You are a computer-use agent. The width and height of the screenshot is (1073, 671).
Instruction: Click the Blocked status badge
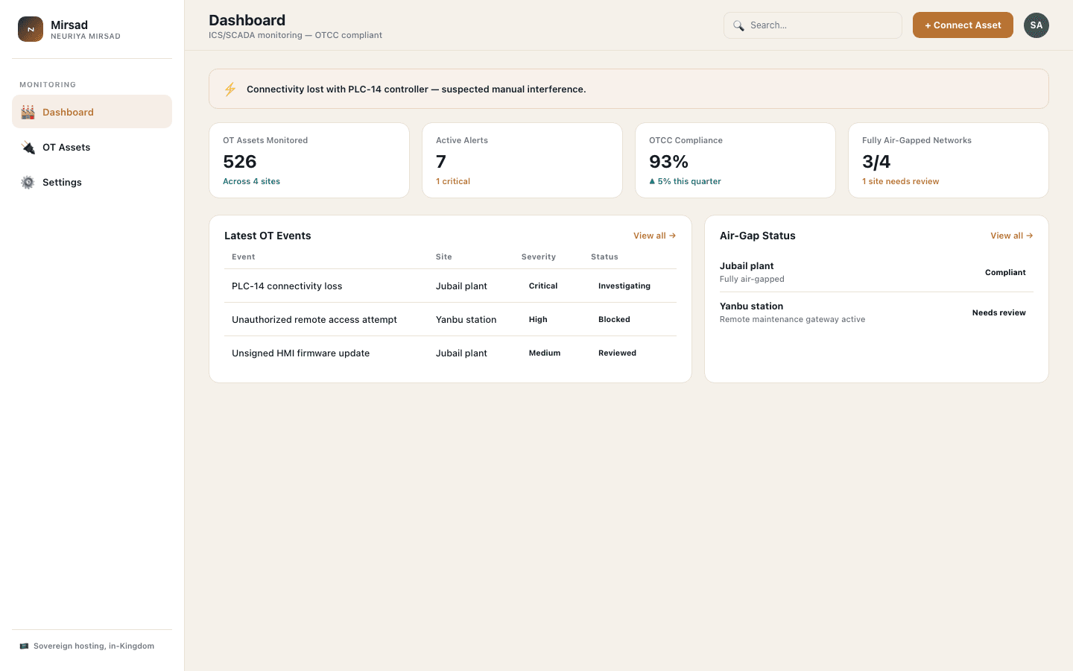(614, 319)
